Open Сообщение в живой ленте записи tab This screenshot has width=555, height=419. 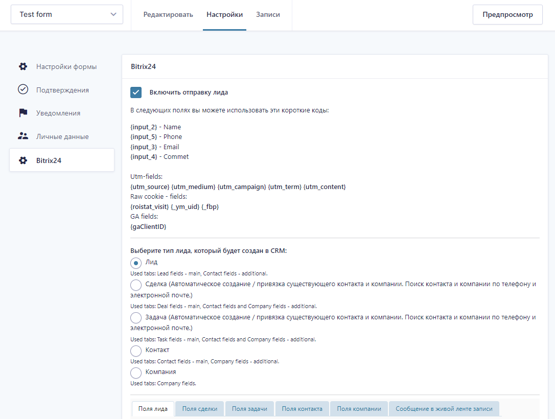coord(444,409)
